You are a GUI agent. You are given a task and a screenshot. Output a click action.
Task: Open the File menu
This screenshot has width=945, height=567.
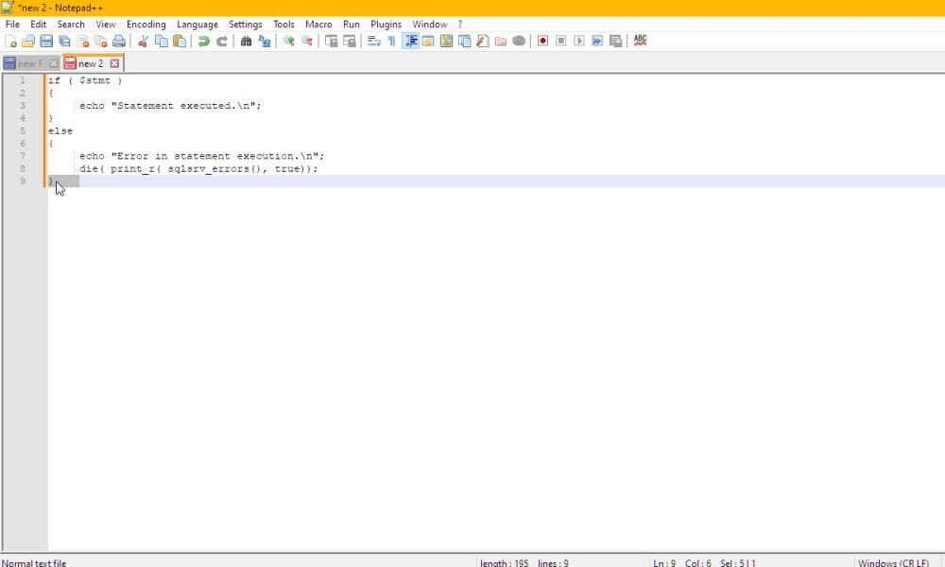click(12, 25)
